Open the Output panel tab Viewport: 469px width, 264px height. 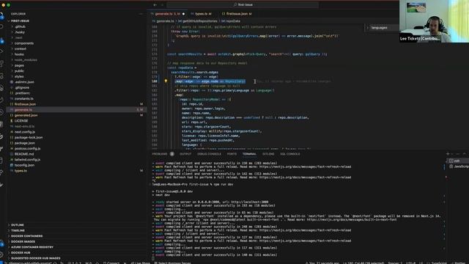(185, 154)
